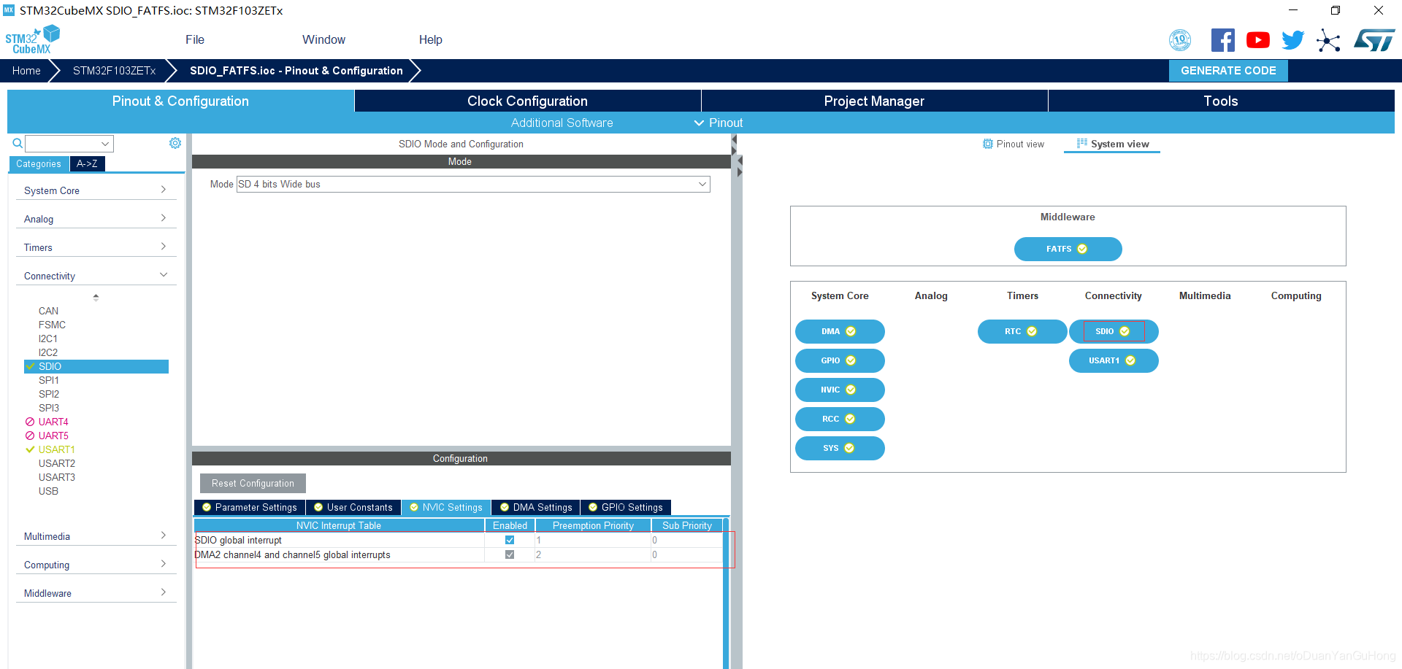Switch to Project Manager tab

pyautogui.click(x=874, y=101)
